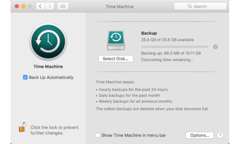Screen dimensions: 240x144
Task: Click the orange padlock icon
Action: [22, 127]
